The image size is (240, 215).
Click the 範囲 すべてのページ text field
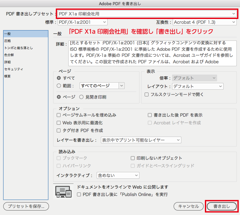click(x=99, y=86)
